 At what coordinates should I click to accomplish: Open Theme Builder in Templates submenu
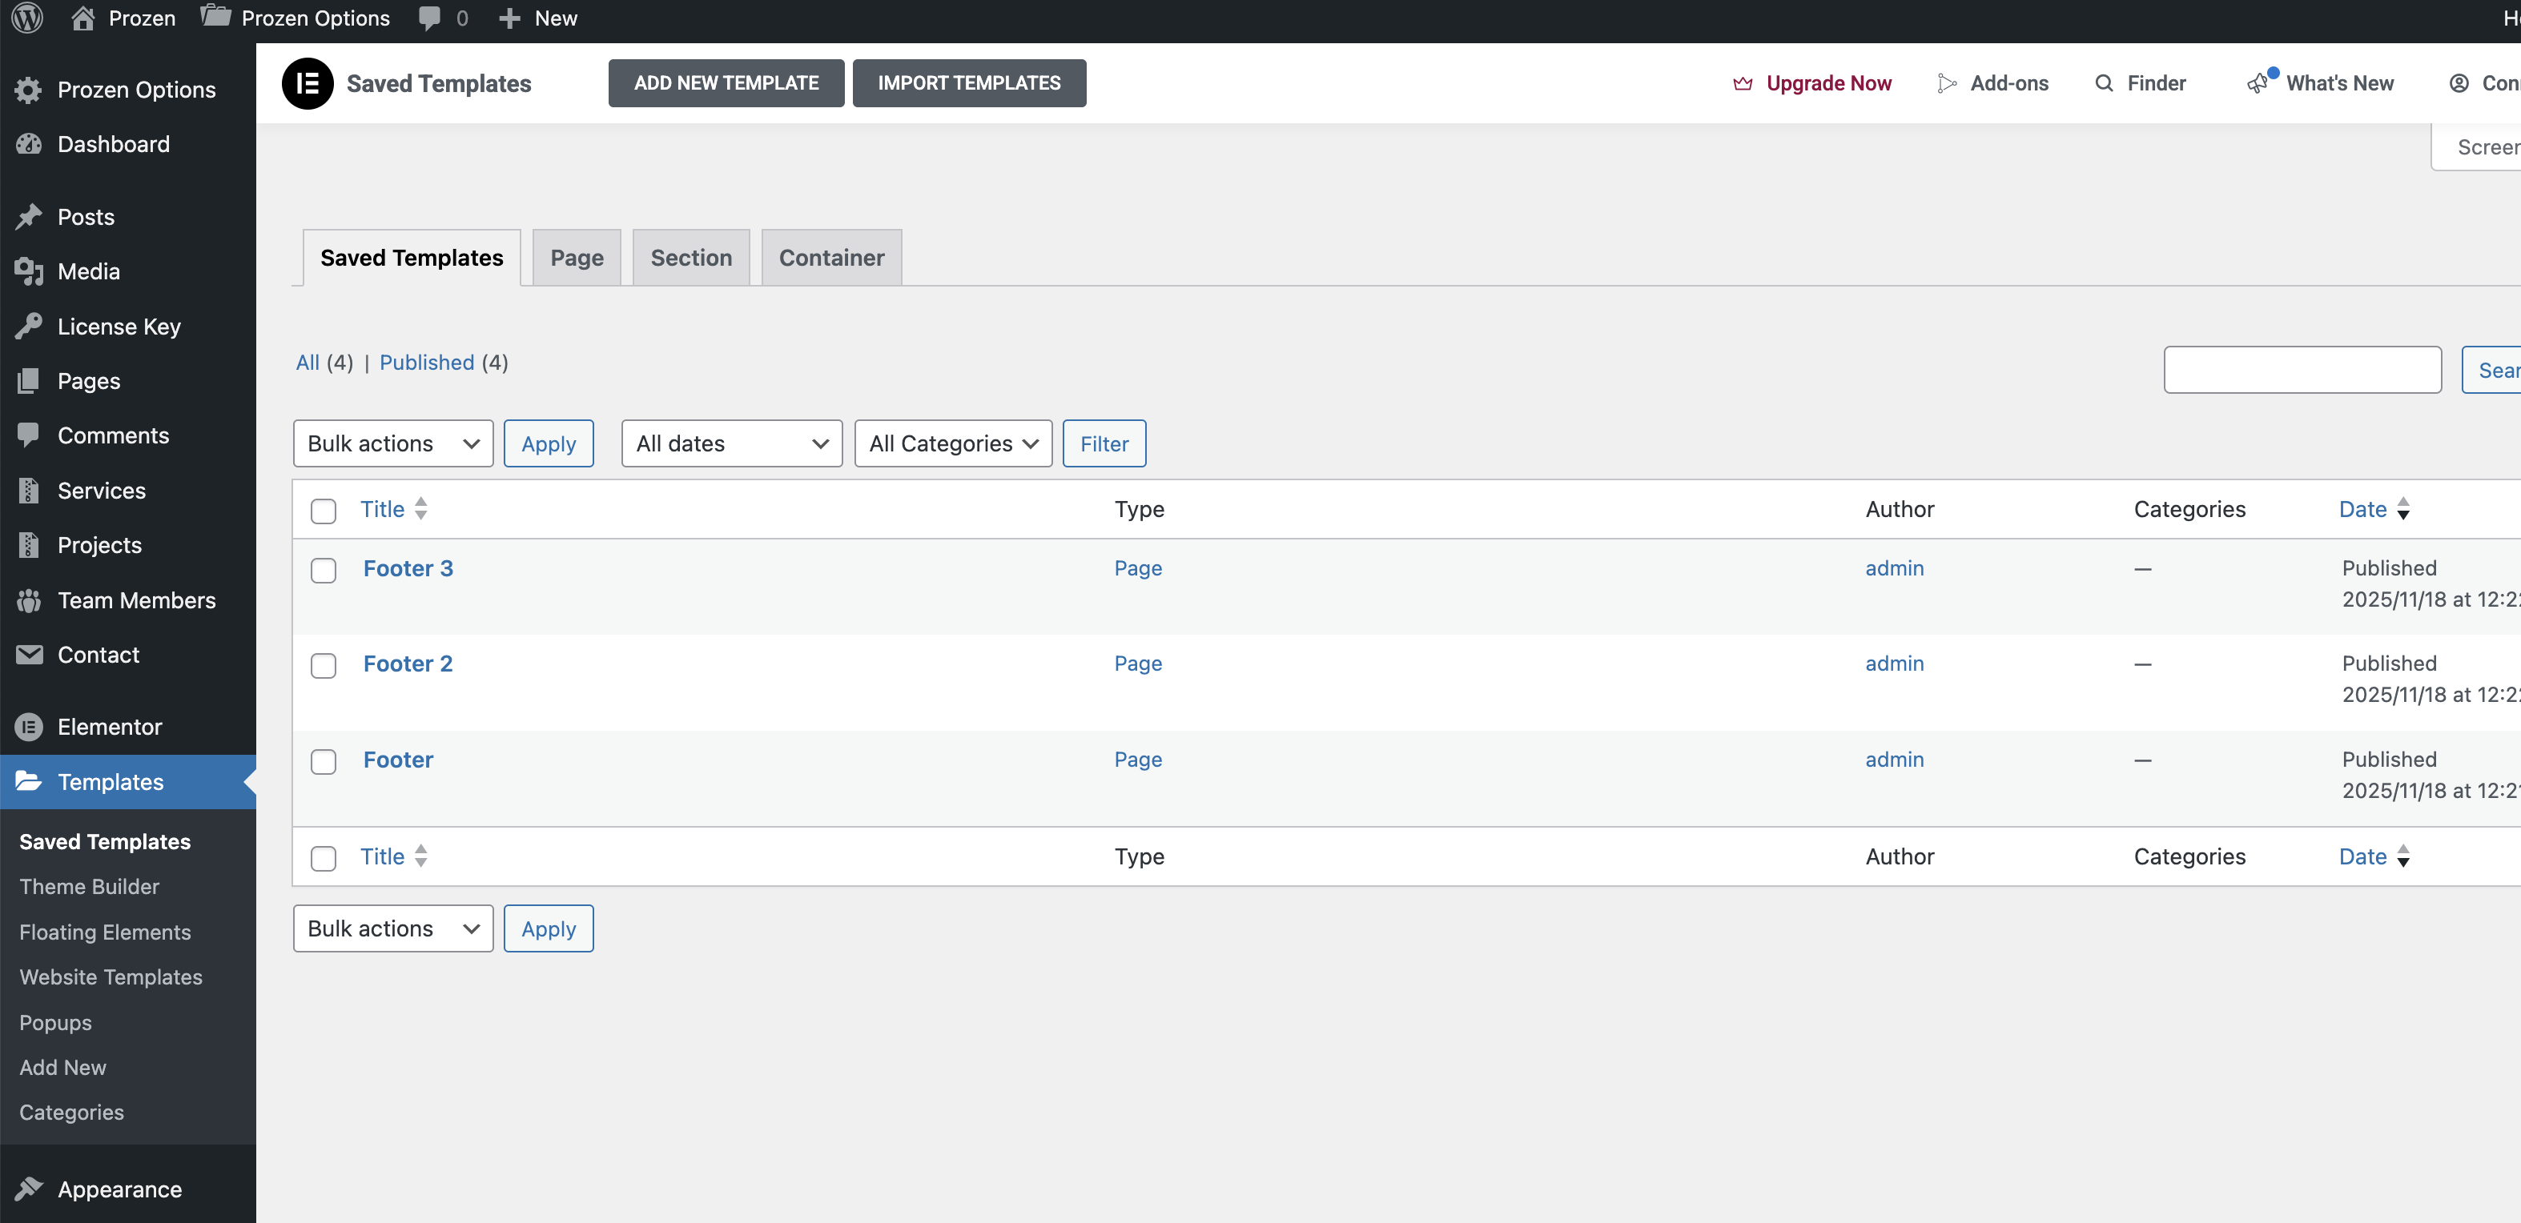(x=89, y=886)
